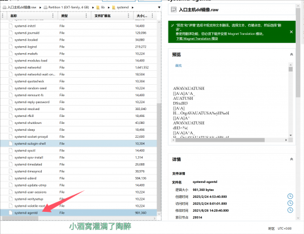The height and width of the screenshot is (234, 304).
Task: Open the 名称 column options menu
Action: pyautogui.click(x=53, y=16)
